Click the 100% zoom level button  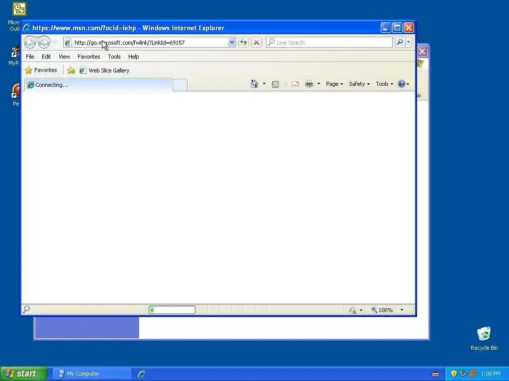(x=382, y=310)
